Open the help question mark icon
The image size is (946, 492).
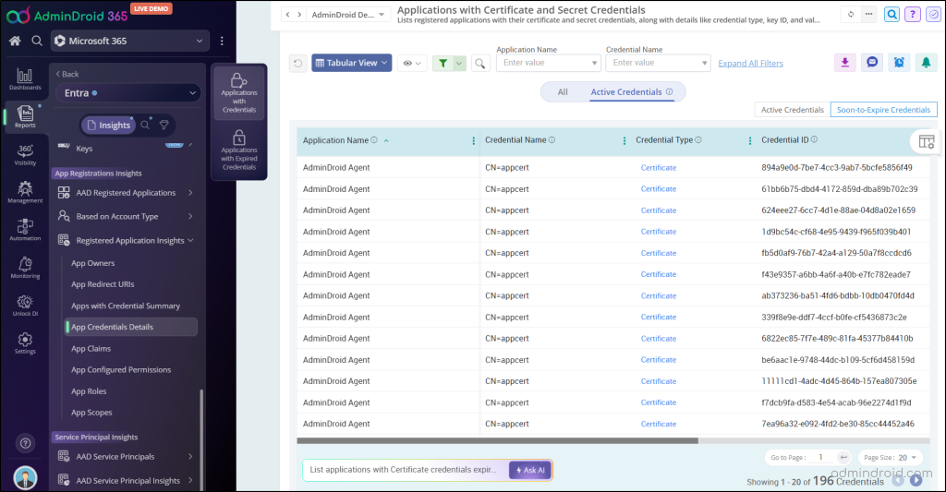[25, 443]
